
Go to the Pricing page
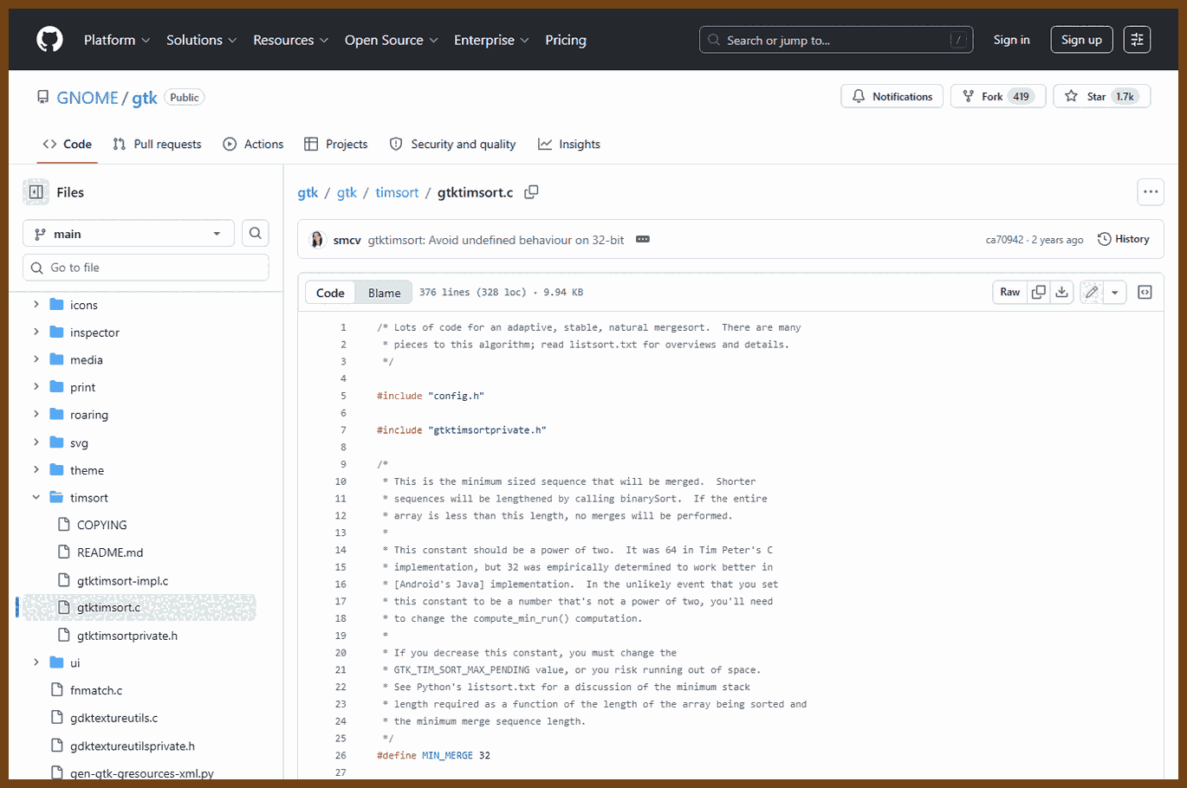pyautogui.click(x=566, y=40)
